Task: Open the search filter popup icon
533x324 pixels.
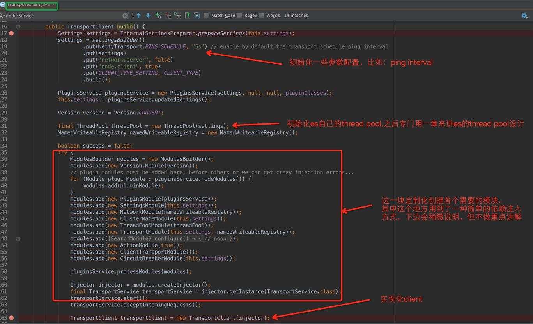Action: click(197, 16)
